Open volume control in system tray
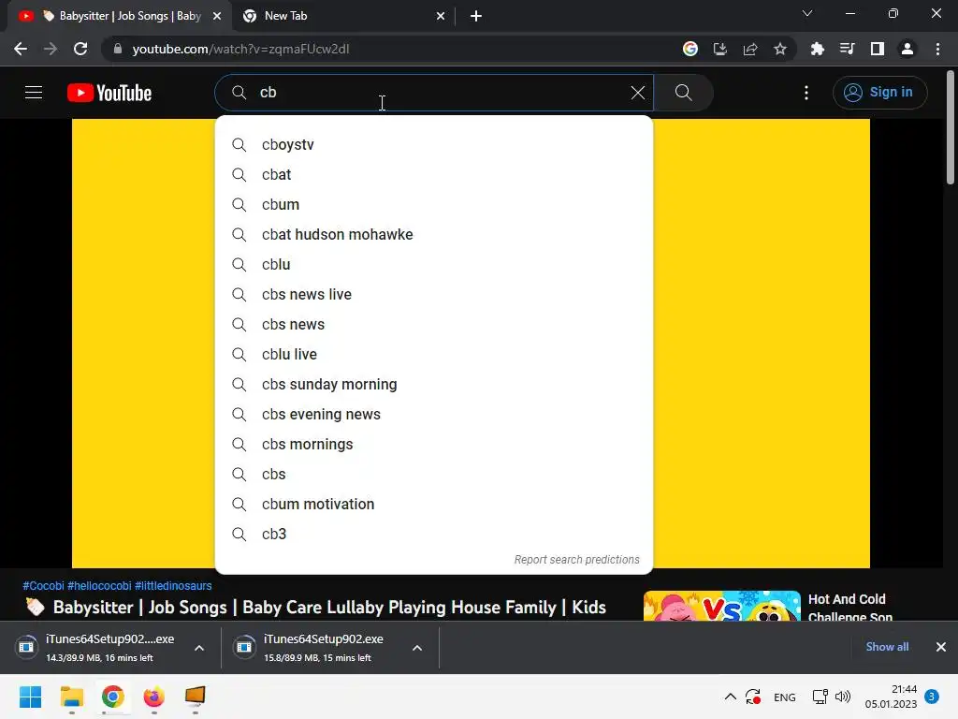958x719 pixels. pos(843,697)
